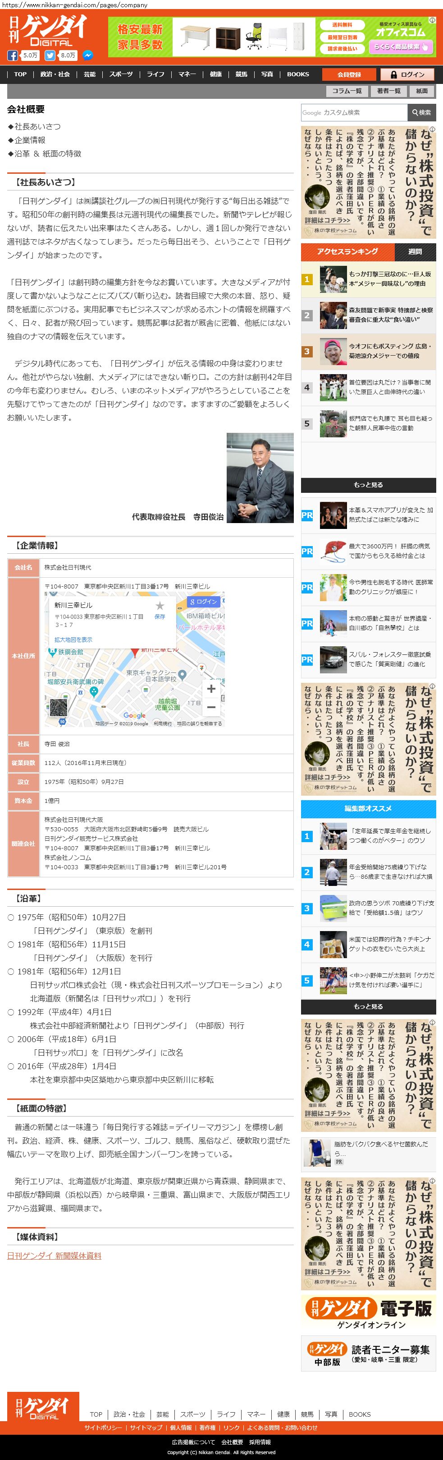Open editor pick 2 年金受給開始75歳 article
Screen dimensions: 443x1460
368,872
